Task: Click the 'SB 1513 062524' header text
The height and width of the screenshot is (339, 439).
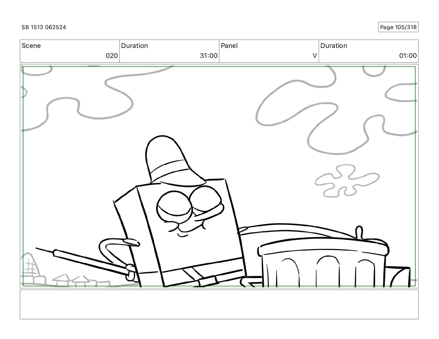Action: (44, 27)
